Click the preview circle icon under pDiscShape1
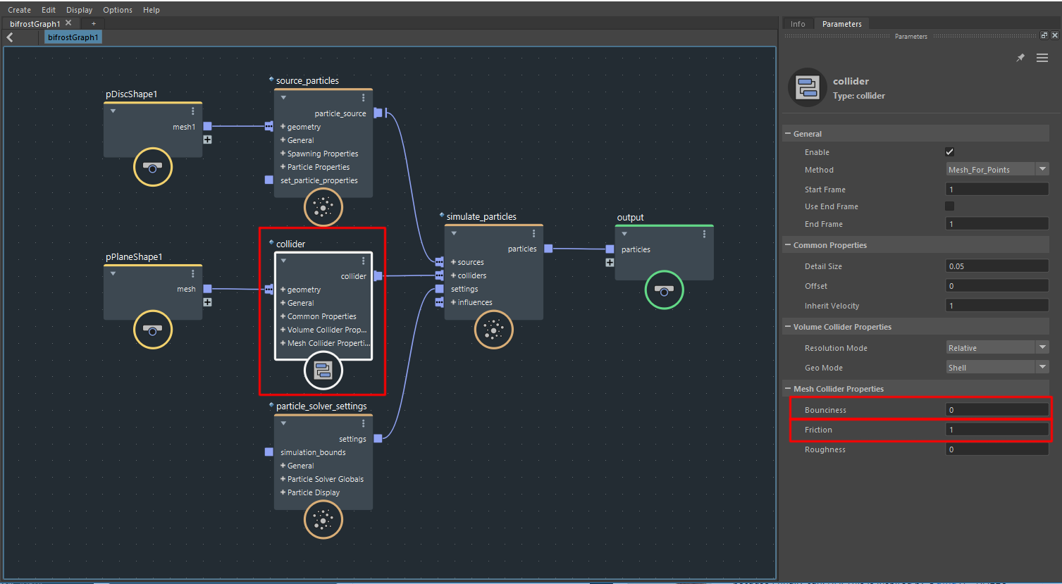 (x=153, y=168)
